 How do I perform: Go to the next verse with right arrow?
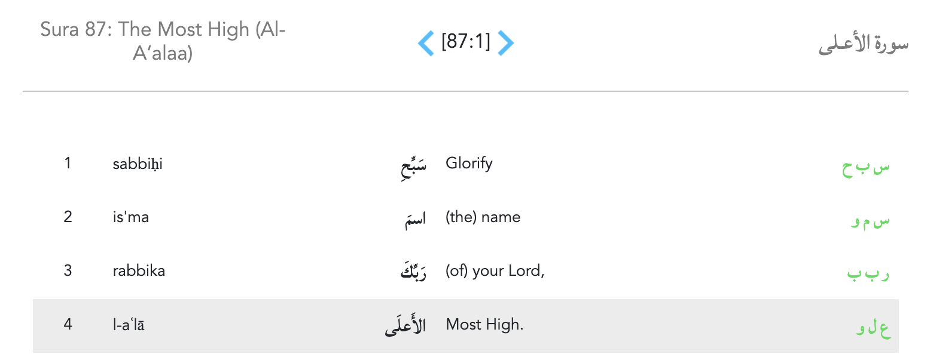pyautogui.click(x=505, y=43)
